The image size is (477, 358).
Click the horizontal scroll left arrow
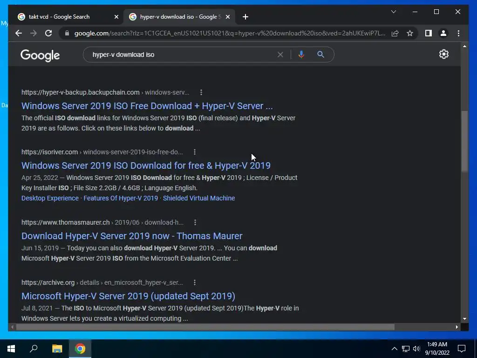(12, 327)
